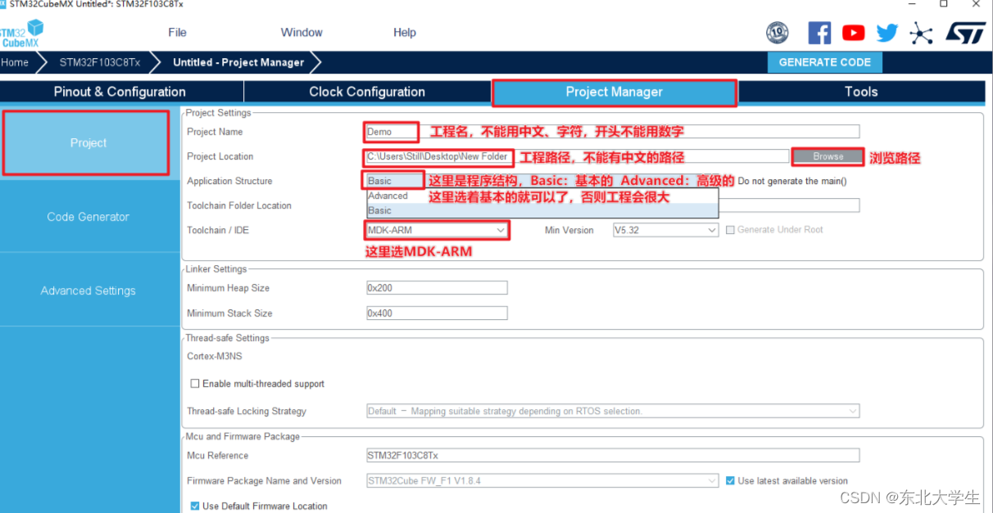Open the ST Twitter icon
This screenshot has width=993, height=513.
887,33
